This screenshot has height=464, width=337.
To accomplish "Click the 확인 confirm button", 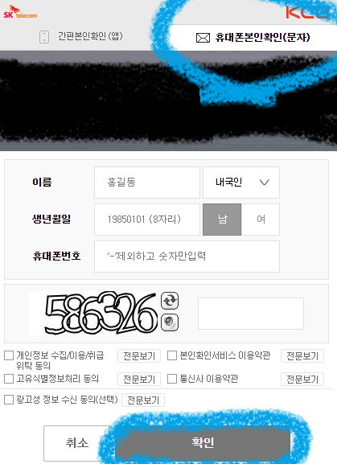I will click(x=203, y=443).
